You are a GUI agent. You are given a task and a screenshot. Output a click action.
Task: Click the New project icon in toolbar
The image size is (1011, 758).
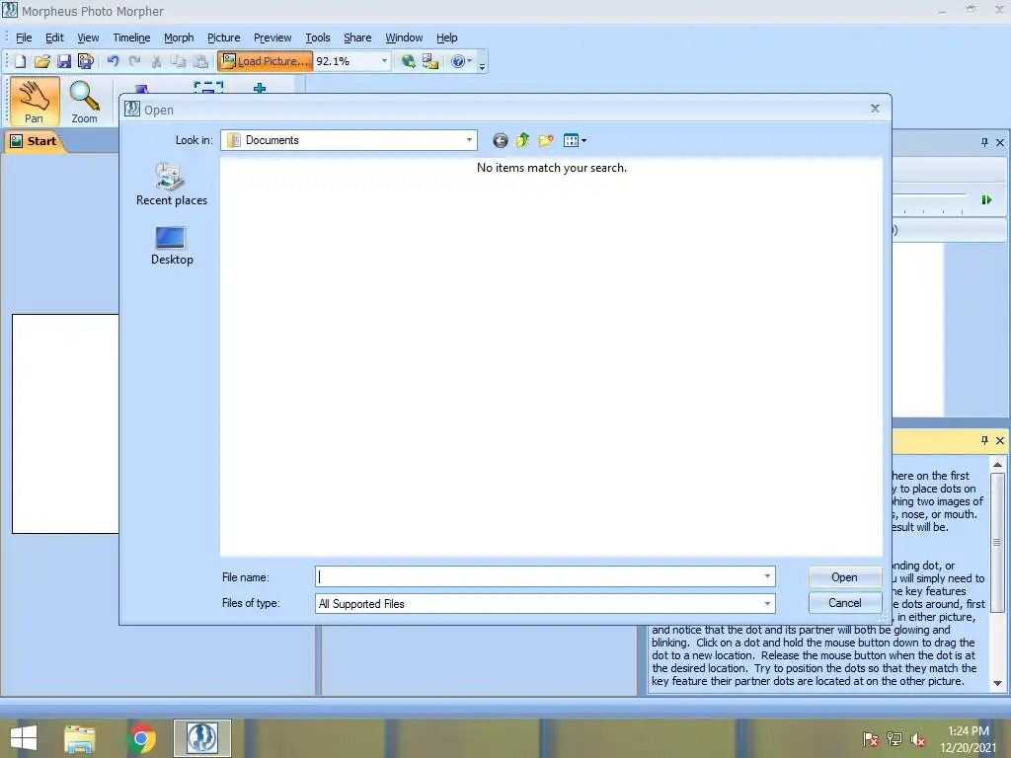(20, 61)
